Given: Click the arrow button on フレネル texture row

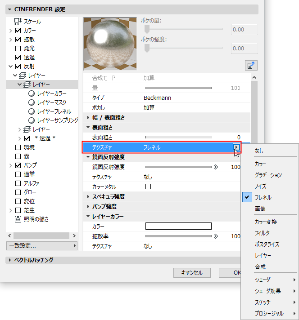Looking at the screenshot, I should click(x=236, y=147).
